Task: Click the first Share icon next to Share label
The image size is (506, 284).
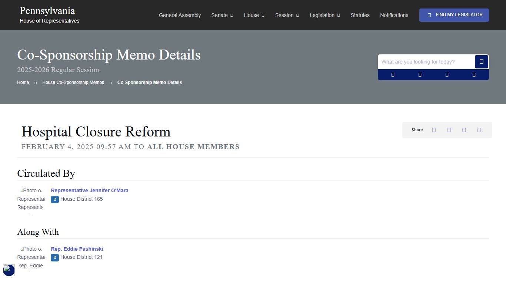Action: pos(434,130)
